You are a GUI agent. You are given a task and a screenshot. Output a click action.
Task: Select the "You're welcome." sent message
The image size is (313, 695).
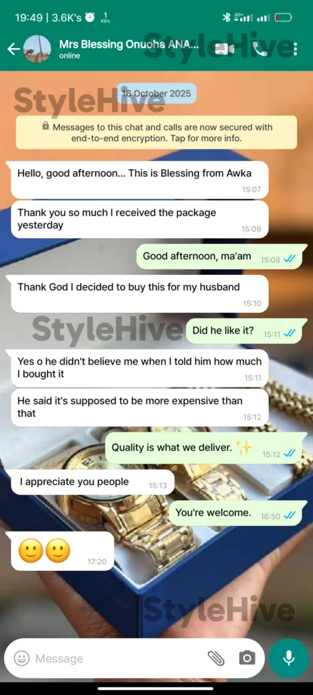pyautogui.click(x=236, y=513)
